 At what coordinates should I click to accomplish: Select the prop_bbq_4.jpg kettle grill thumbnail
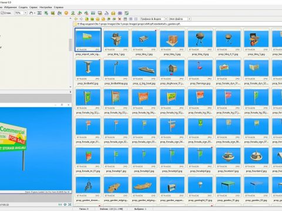200,40
